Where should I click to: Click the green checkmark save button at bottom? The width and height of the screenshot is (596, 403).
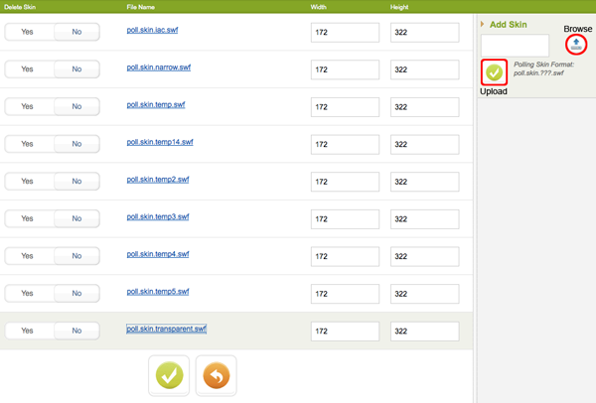[169, 376]
